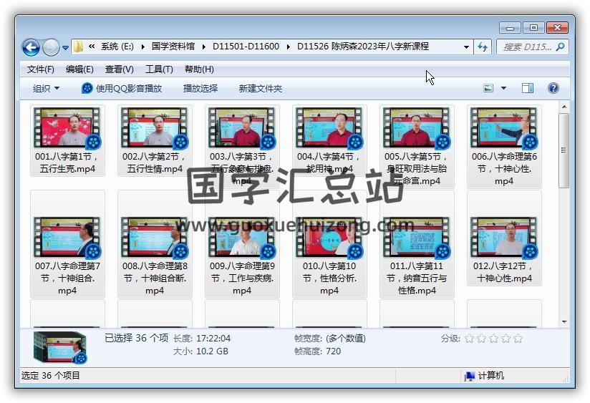The width and height of the screenshot is (590, 403).
Task: Open the 组织 dropdown menu
Action: (46, 88)
